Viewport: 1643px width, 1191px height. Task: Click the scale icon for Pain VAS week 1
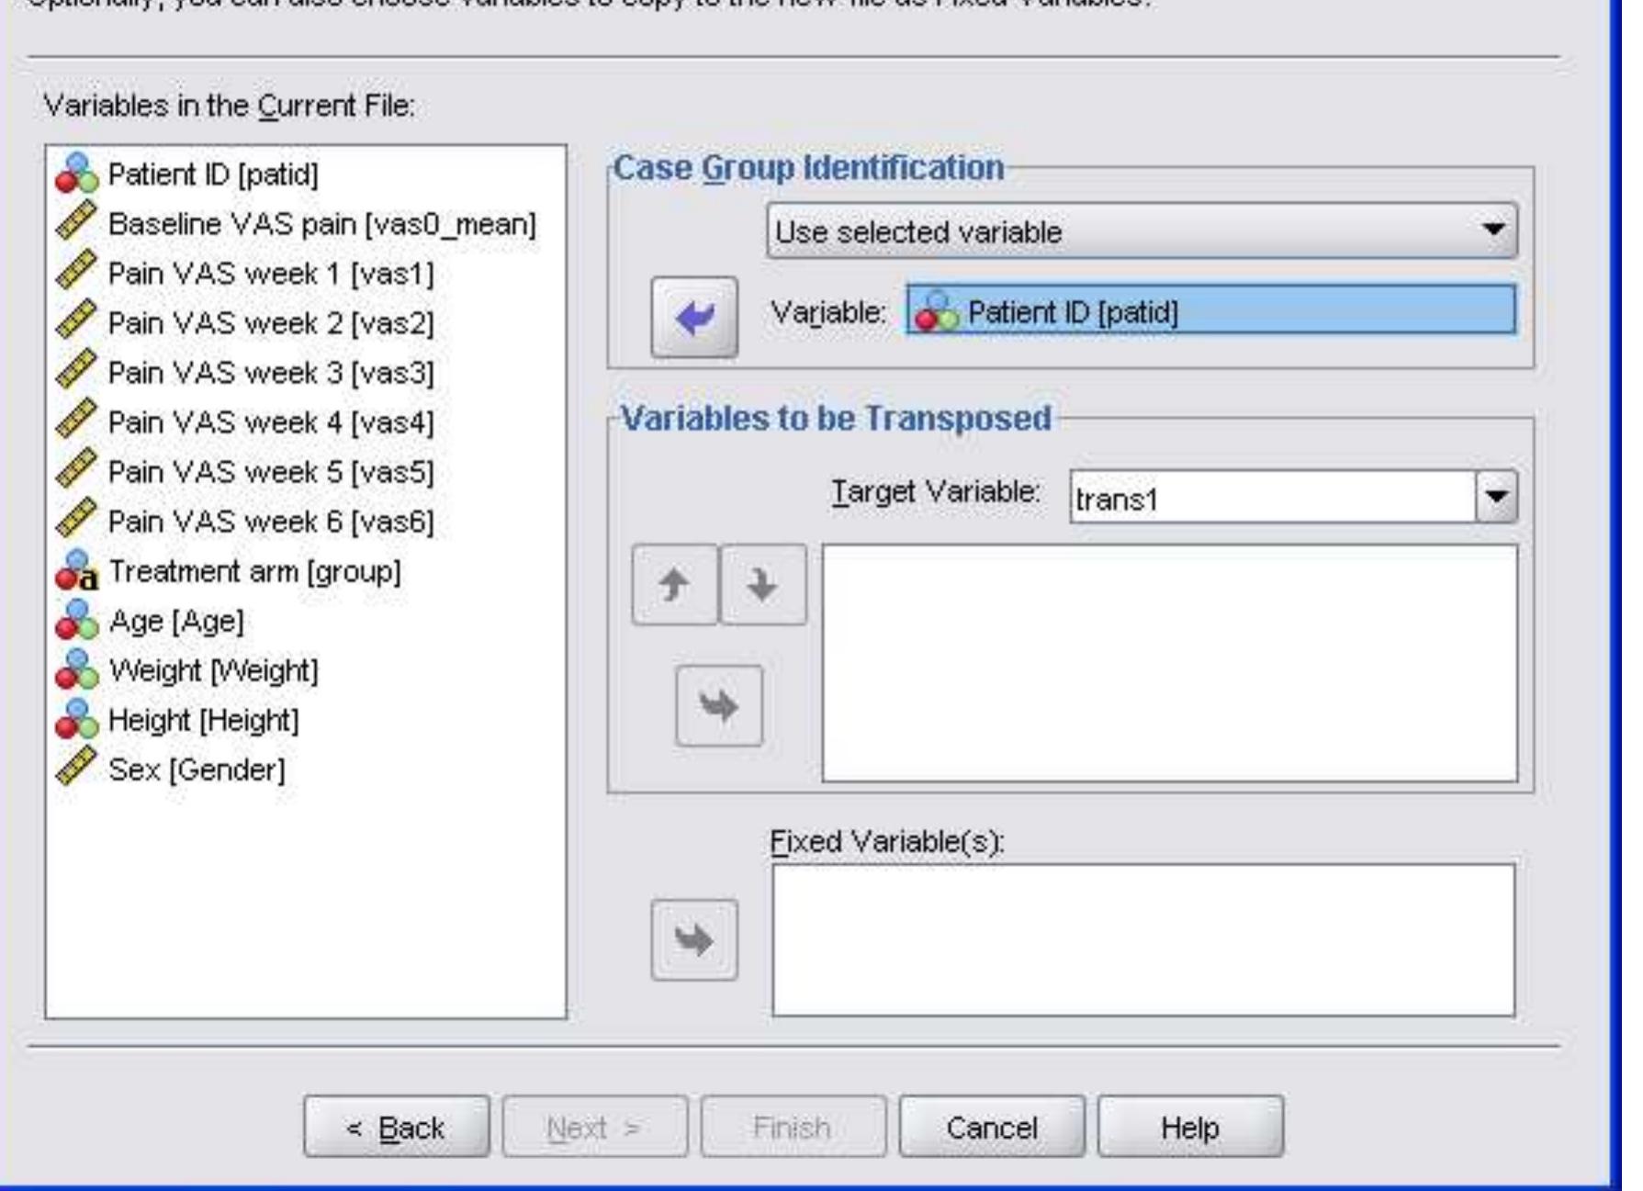tap(77, 273)
